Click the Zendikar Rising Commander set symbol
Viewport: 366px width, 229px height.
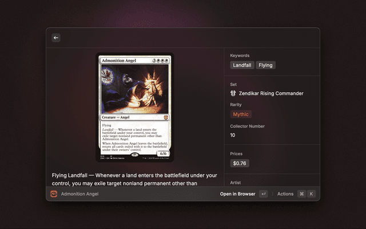coord(233,93)
